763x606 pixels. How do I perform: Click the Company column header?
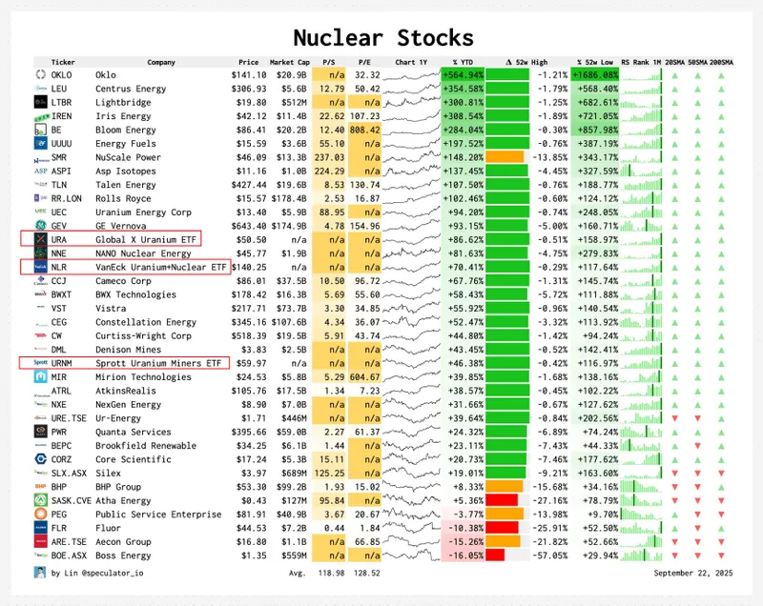click(161, 62)
